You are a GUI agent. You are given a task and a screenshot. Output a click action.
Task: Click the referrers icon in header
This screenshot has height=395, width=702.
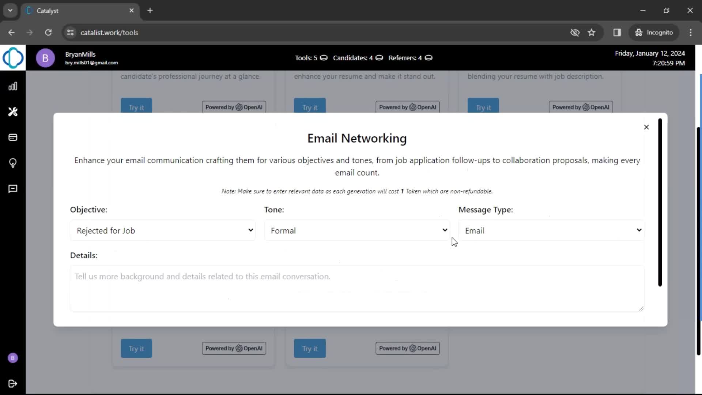[429, 58]
